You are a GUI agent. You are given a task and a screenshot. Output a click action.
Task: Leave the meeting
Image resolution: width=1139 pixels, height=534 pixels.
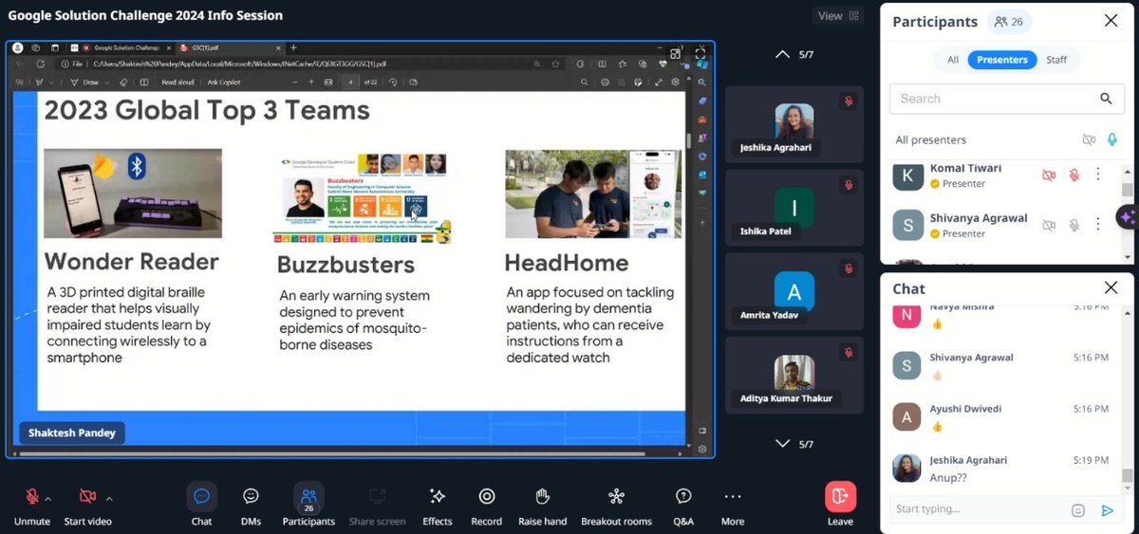pos(840,504)
